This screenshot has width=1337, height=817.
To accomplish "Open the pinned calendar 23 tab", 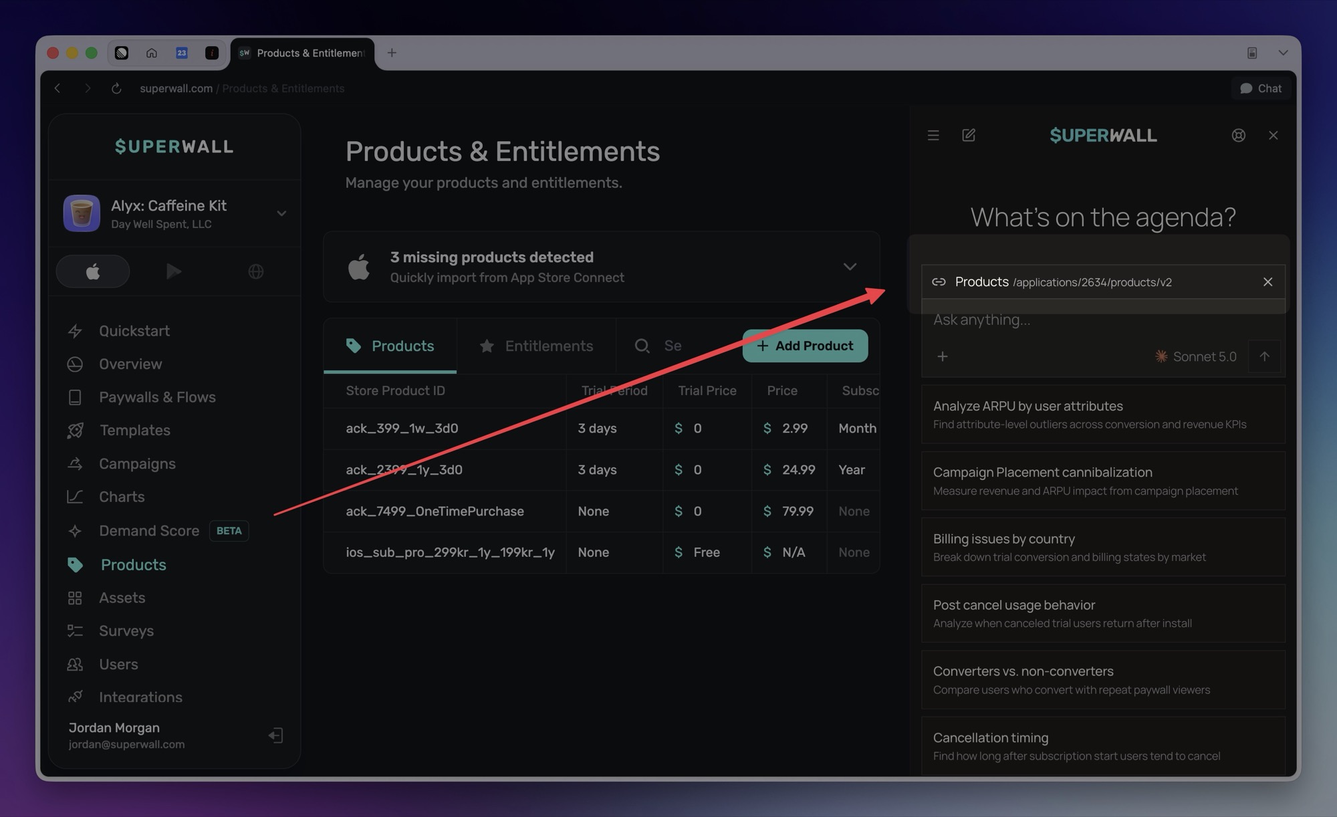I will point(182,53).
